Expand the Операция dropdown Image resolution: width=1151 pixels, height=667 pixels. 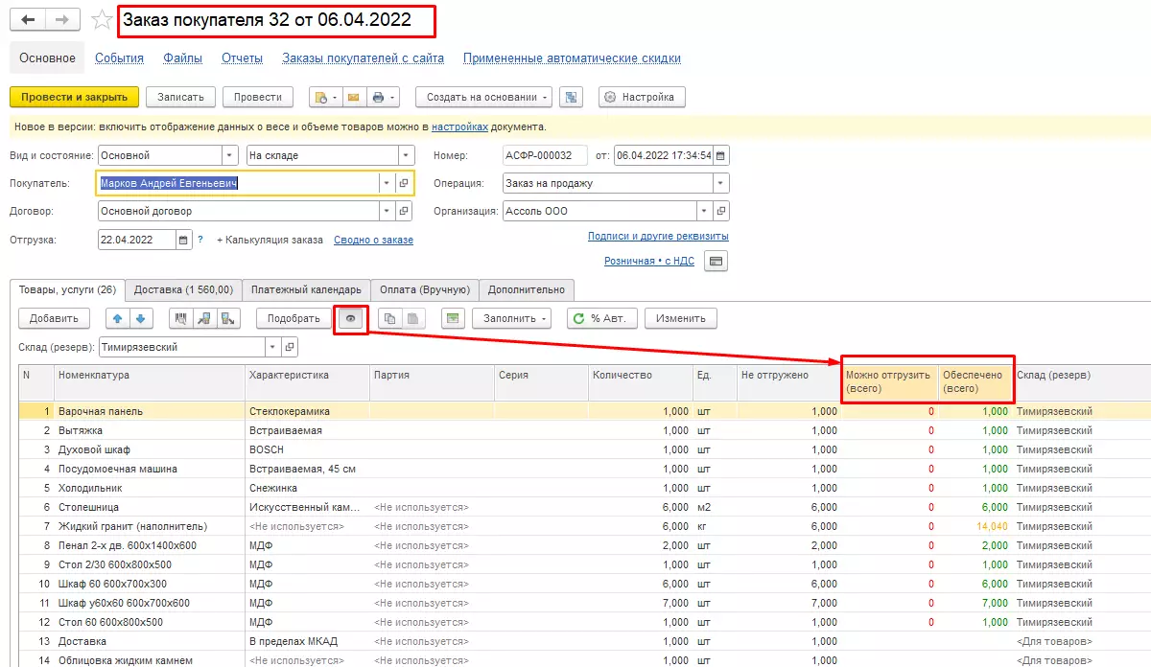coord(719,183)
